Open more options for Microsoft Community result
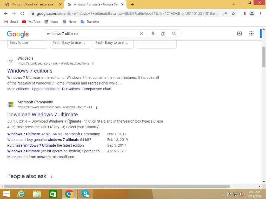 [x=96, y=107]
